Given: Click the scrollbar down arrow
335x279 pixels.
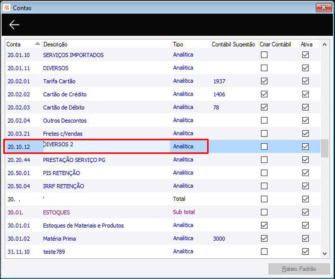Looking at the screenshot, I should click(325, 254).
